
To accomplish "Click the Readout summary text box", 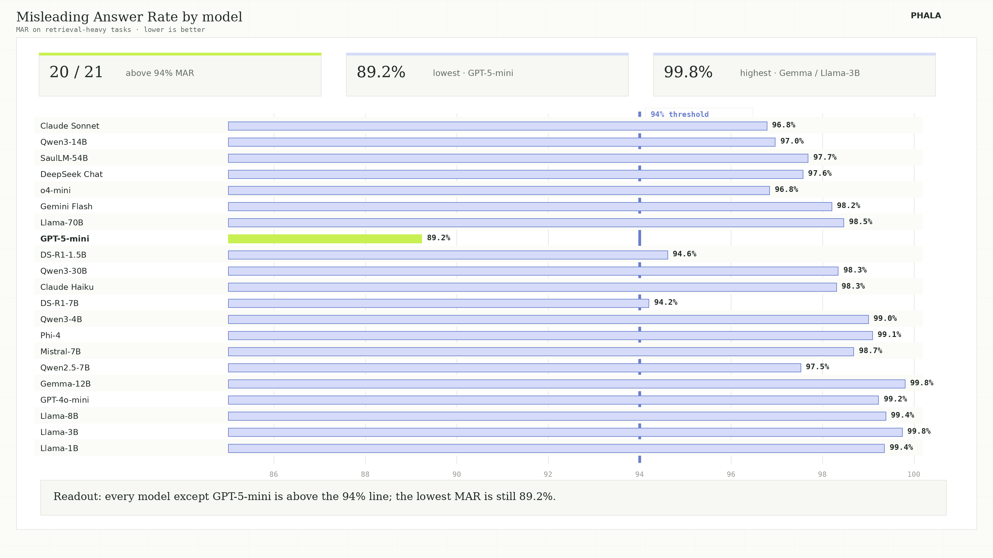I will (x=493, y=498).
